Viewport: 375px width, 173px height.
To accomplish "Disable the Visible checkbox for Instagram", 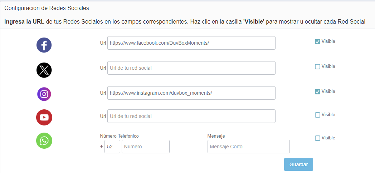I will coord(317,92).
